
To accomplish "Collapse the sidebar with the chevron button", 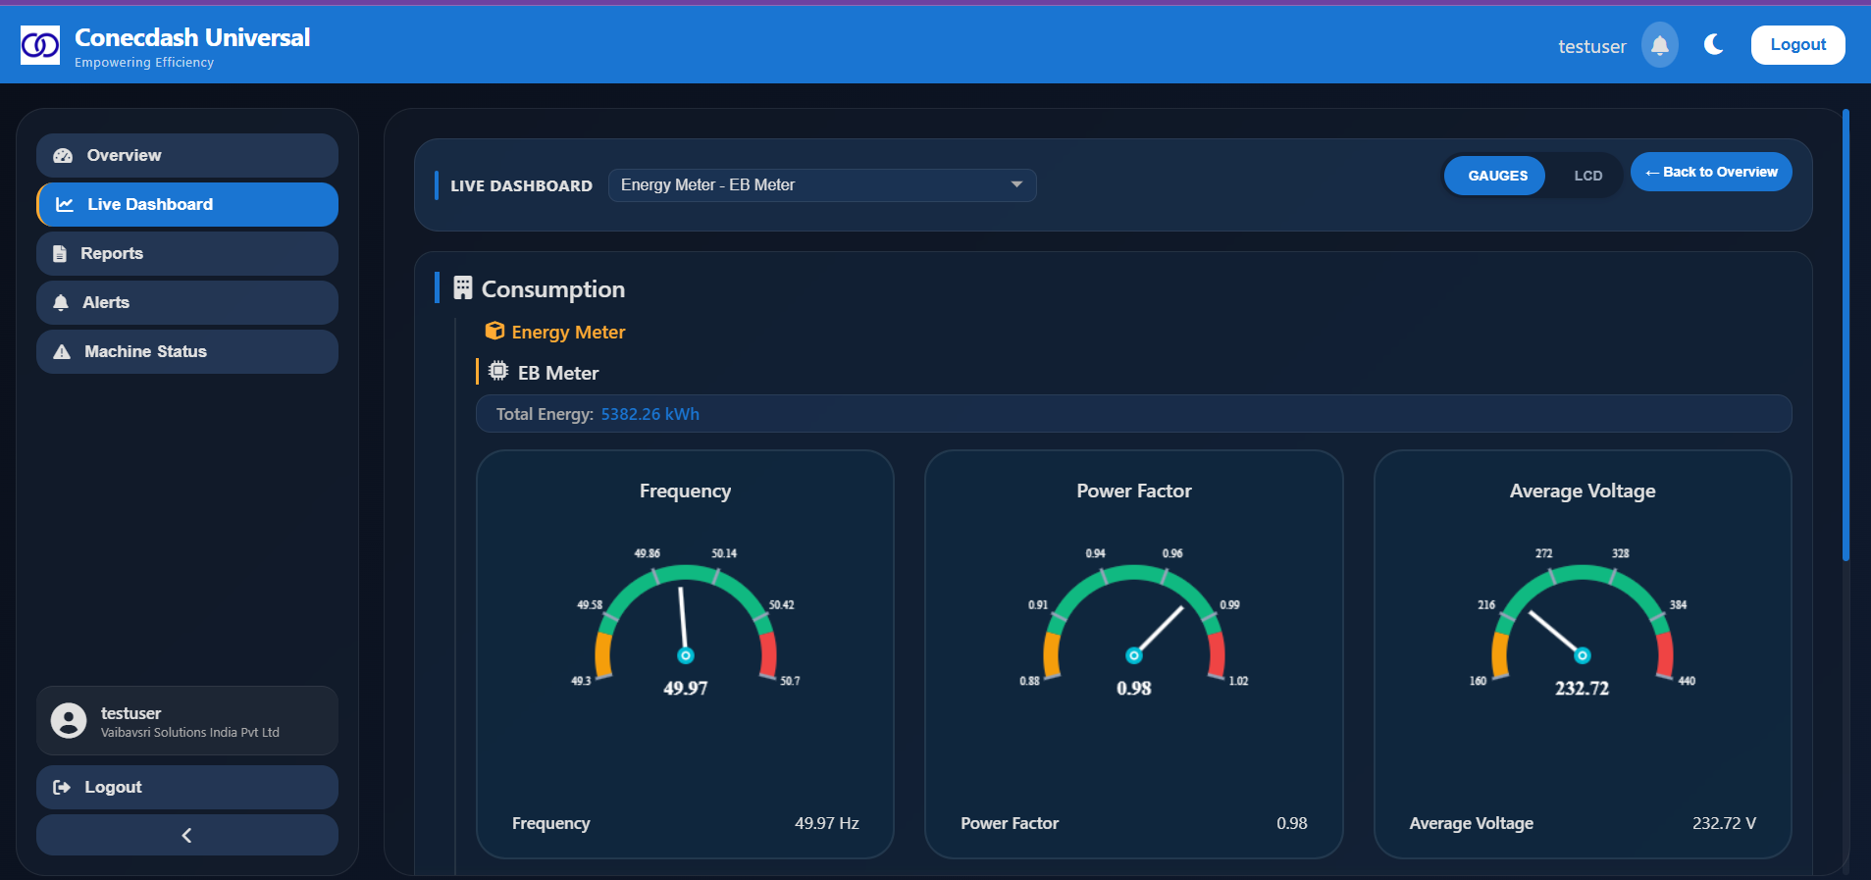I will [187, 835].
